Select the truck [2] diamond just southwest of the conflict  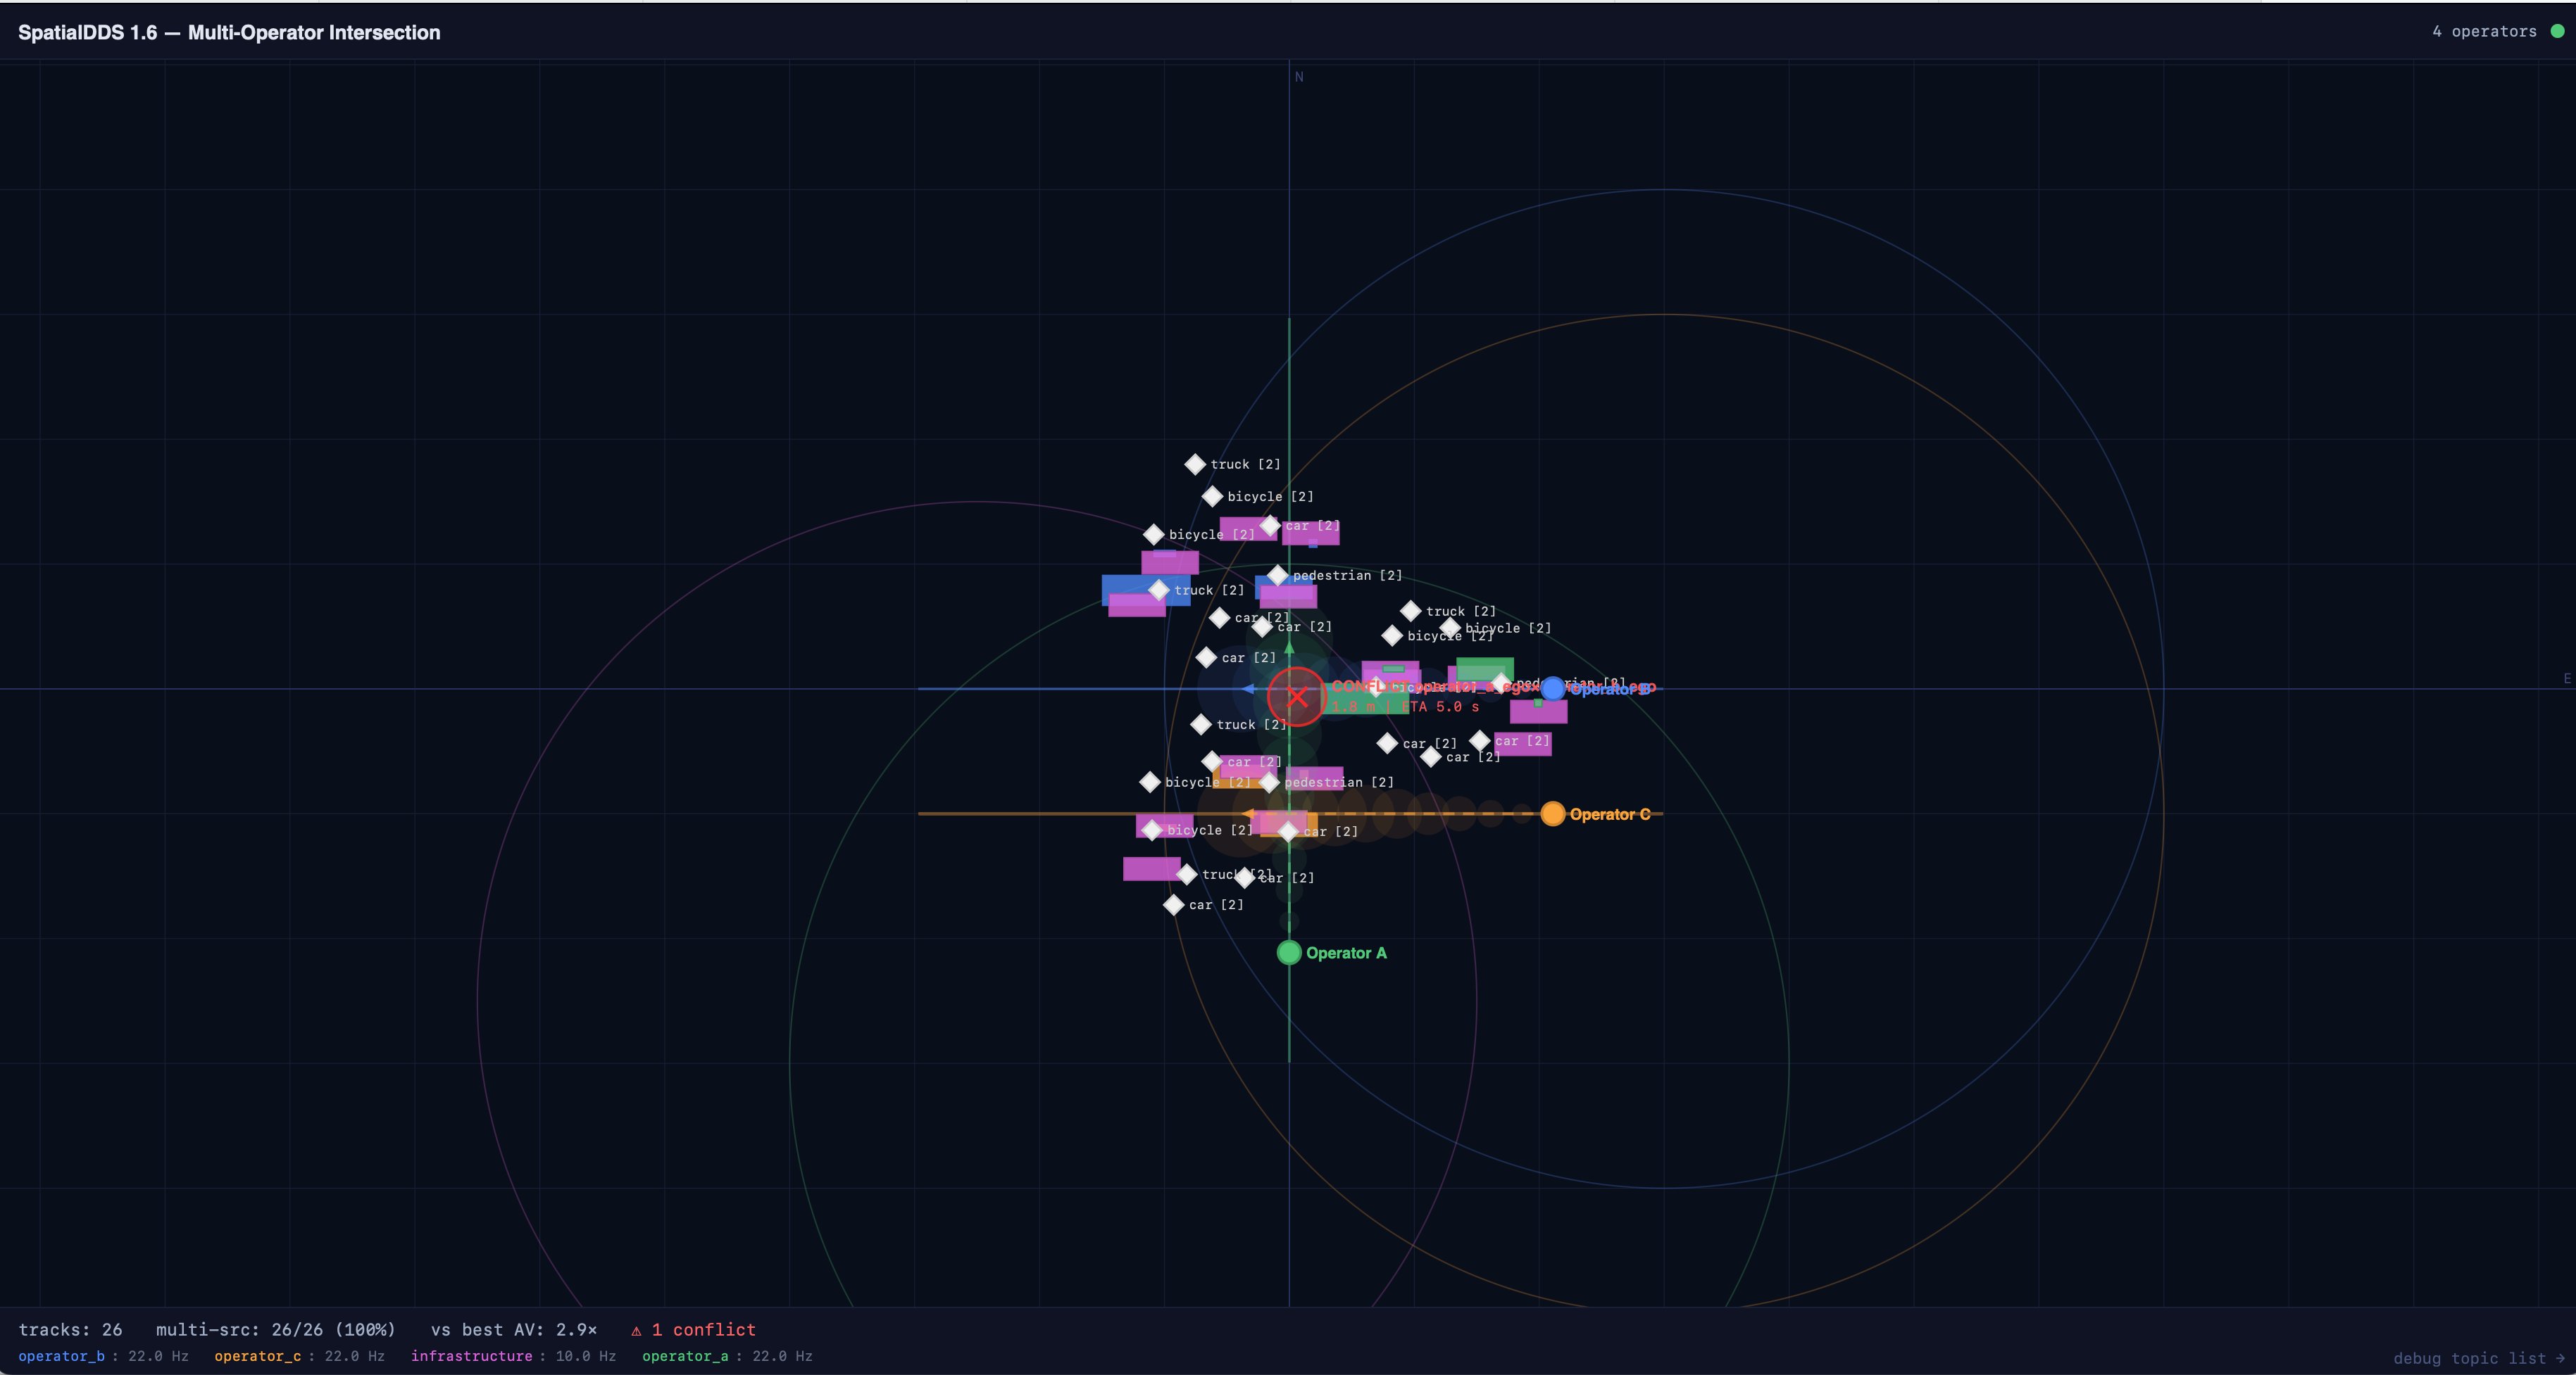pos(1201,723)
